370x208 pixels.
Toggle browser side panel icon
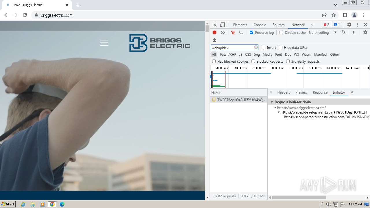pyautogui.click(x=345, y=15)
